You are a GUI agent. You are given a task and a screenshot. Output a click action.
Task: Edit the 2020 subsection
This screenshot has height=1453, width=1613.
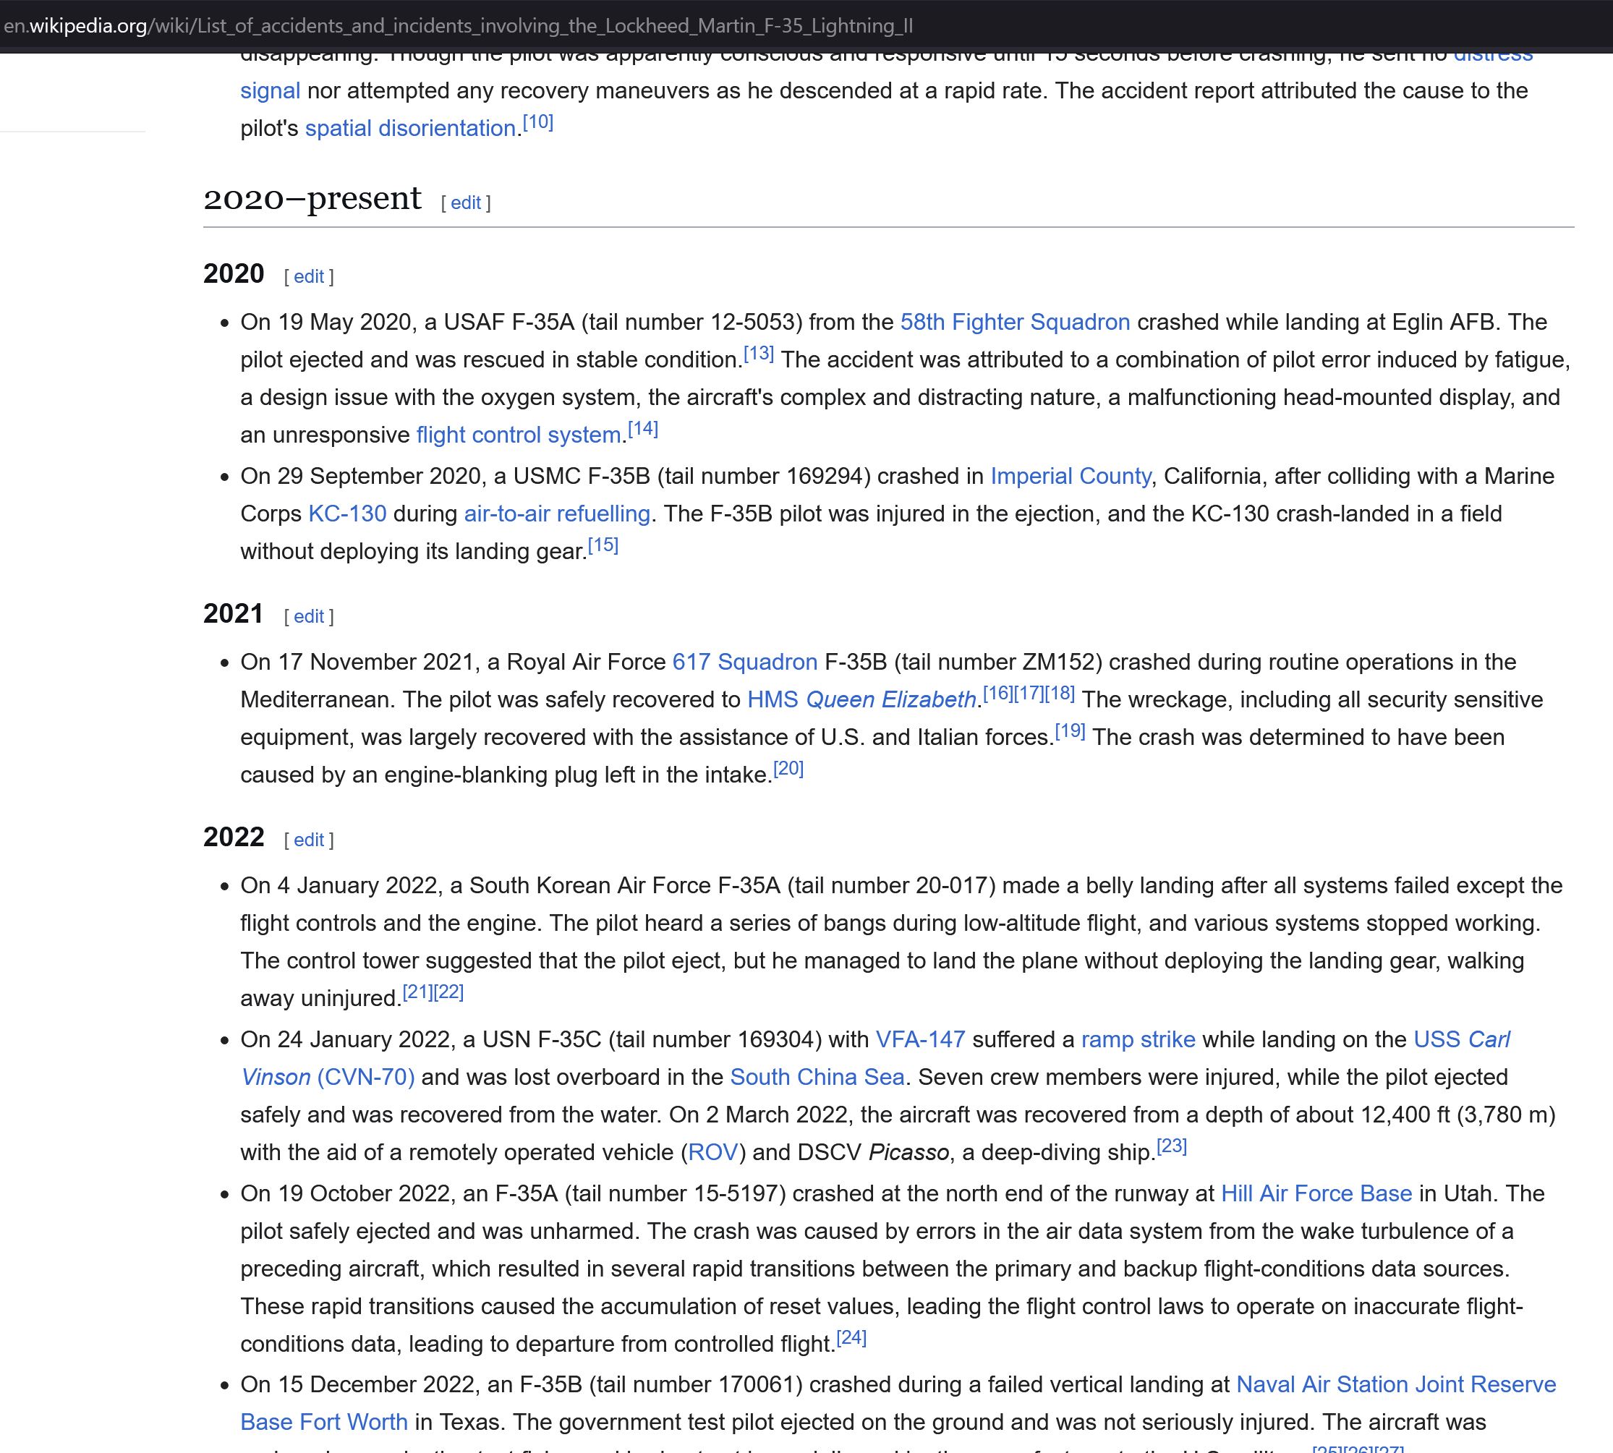[x=308, y=276]
